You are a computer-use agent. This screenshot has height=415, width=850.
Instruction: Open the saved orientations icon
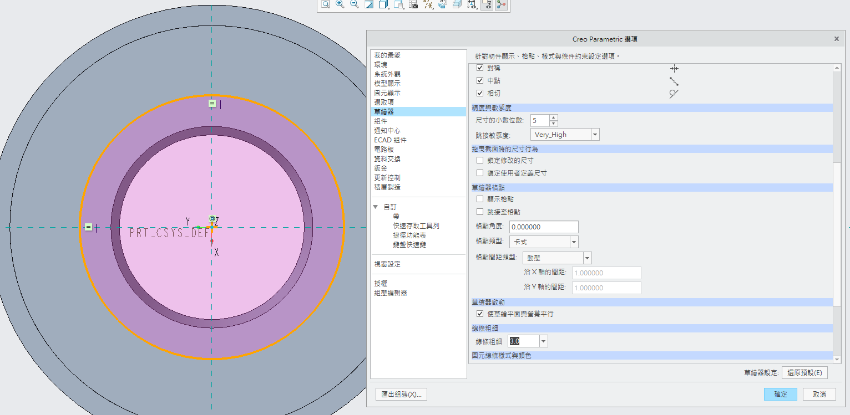398,4
